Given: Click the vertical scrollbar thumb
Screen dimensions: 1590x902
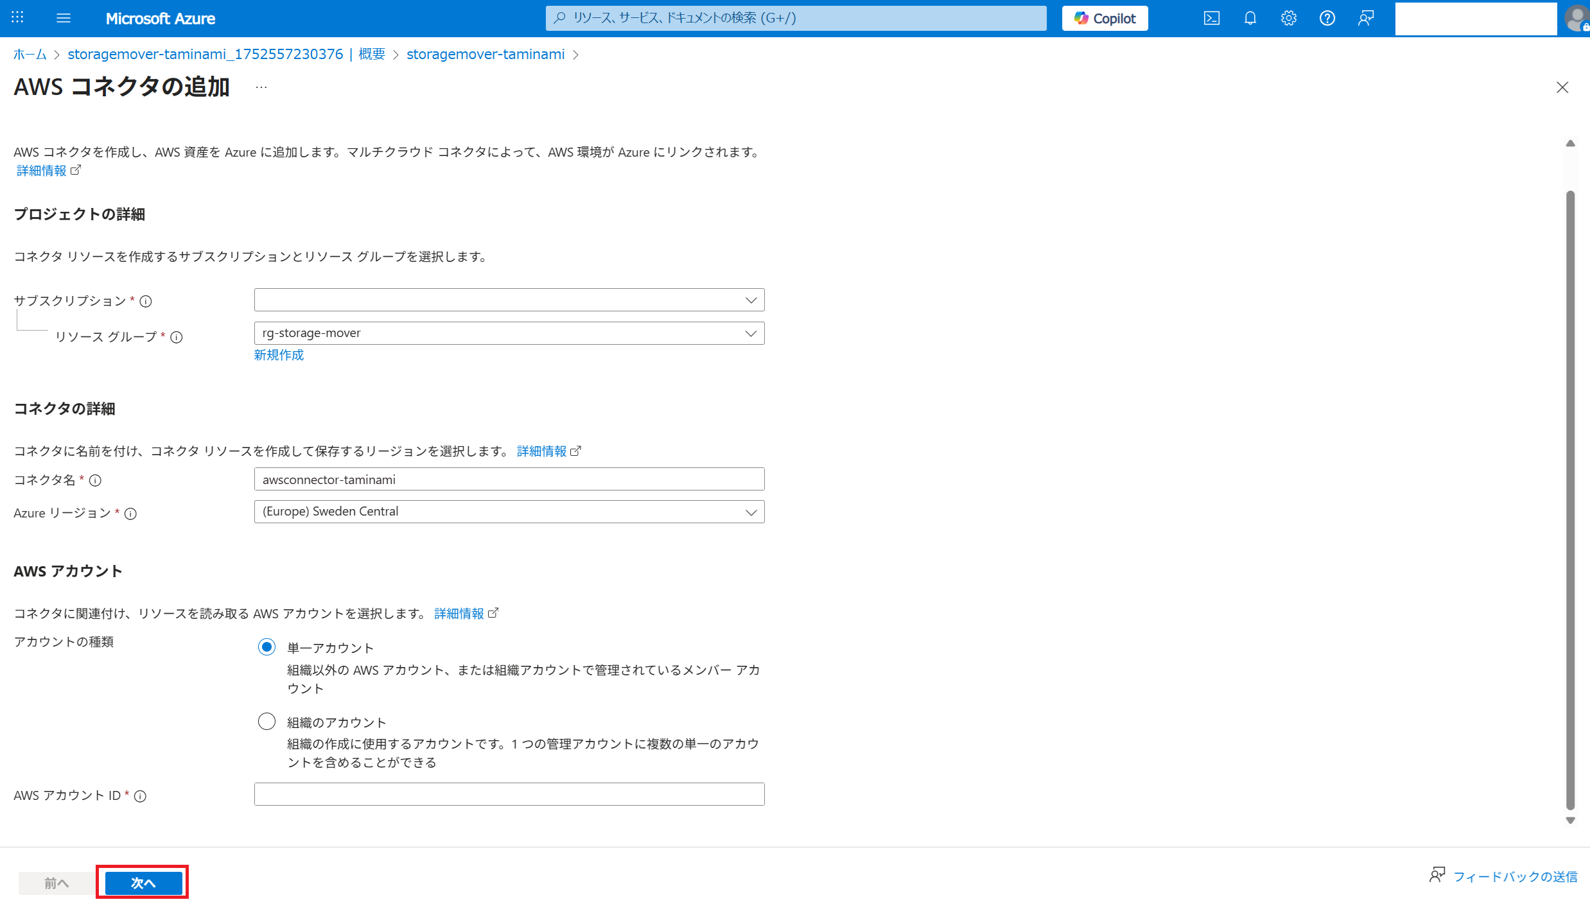Looking at the screenshot, I should click(1570, 501).
